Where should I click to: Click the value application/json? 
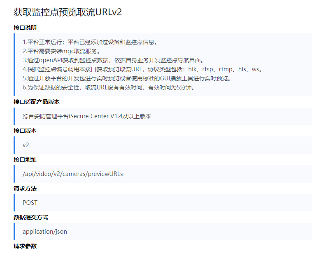45,232
